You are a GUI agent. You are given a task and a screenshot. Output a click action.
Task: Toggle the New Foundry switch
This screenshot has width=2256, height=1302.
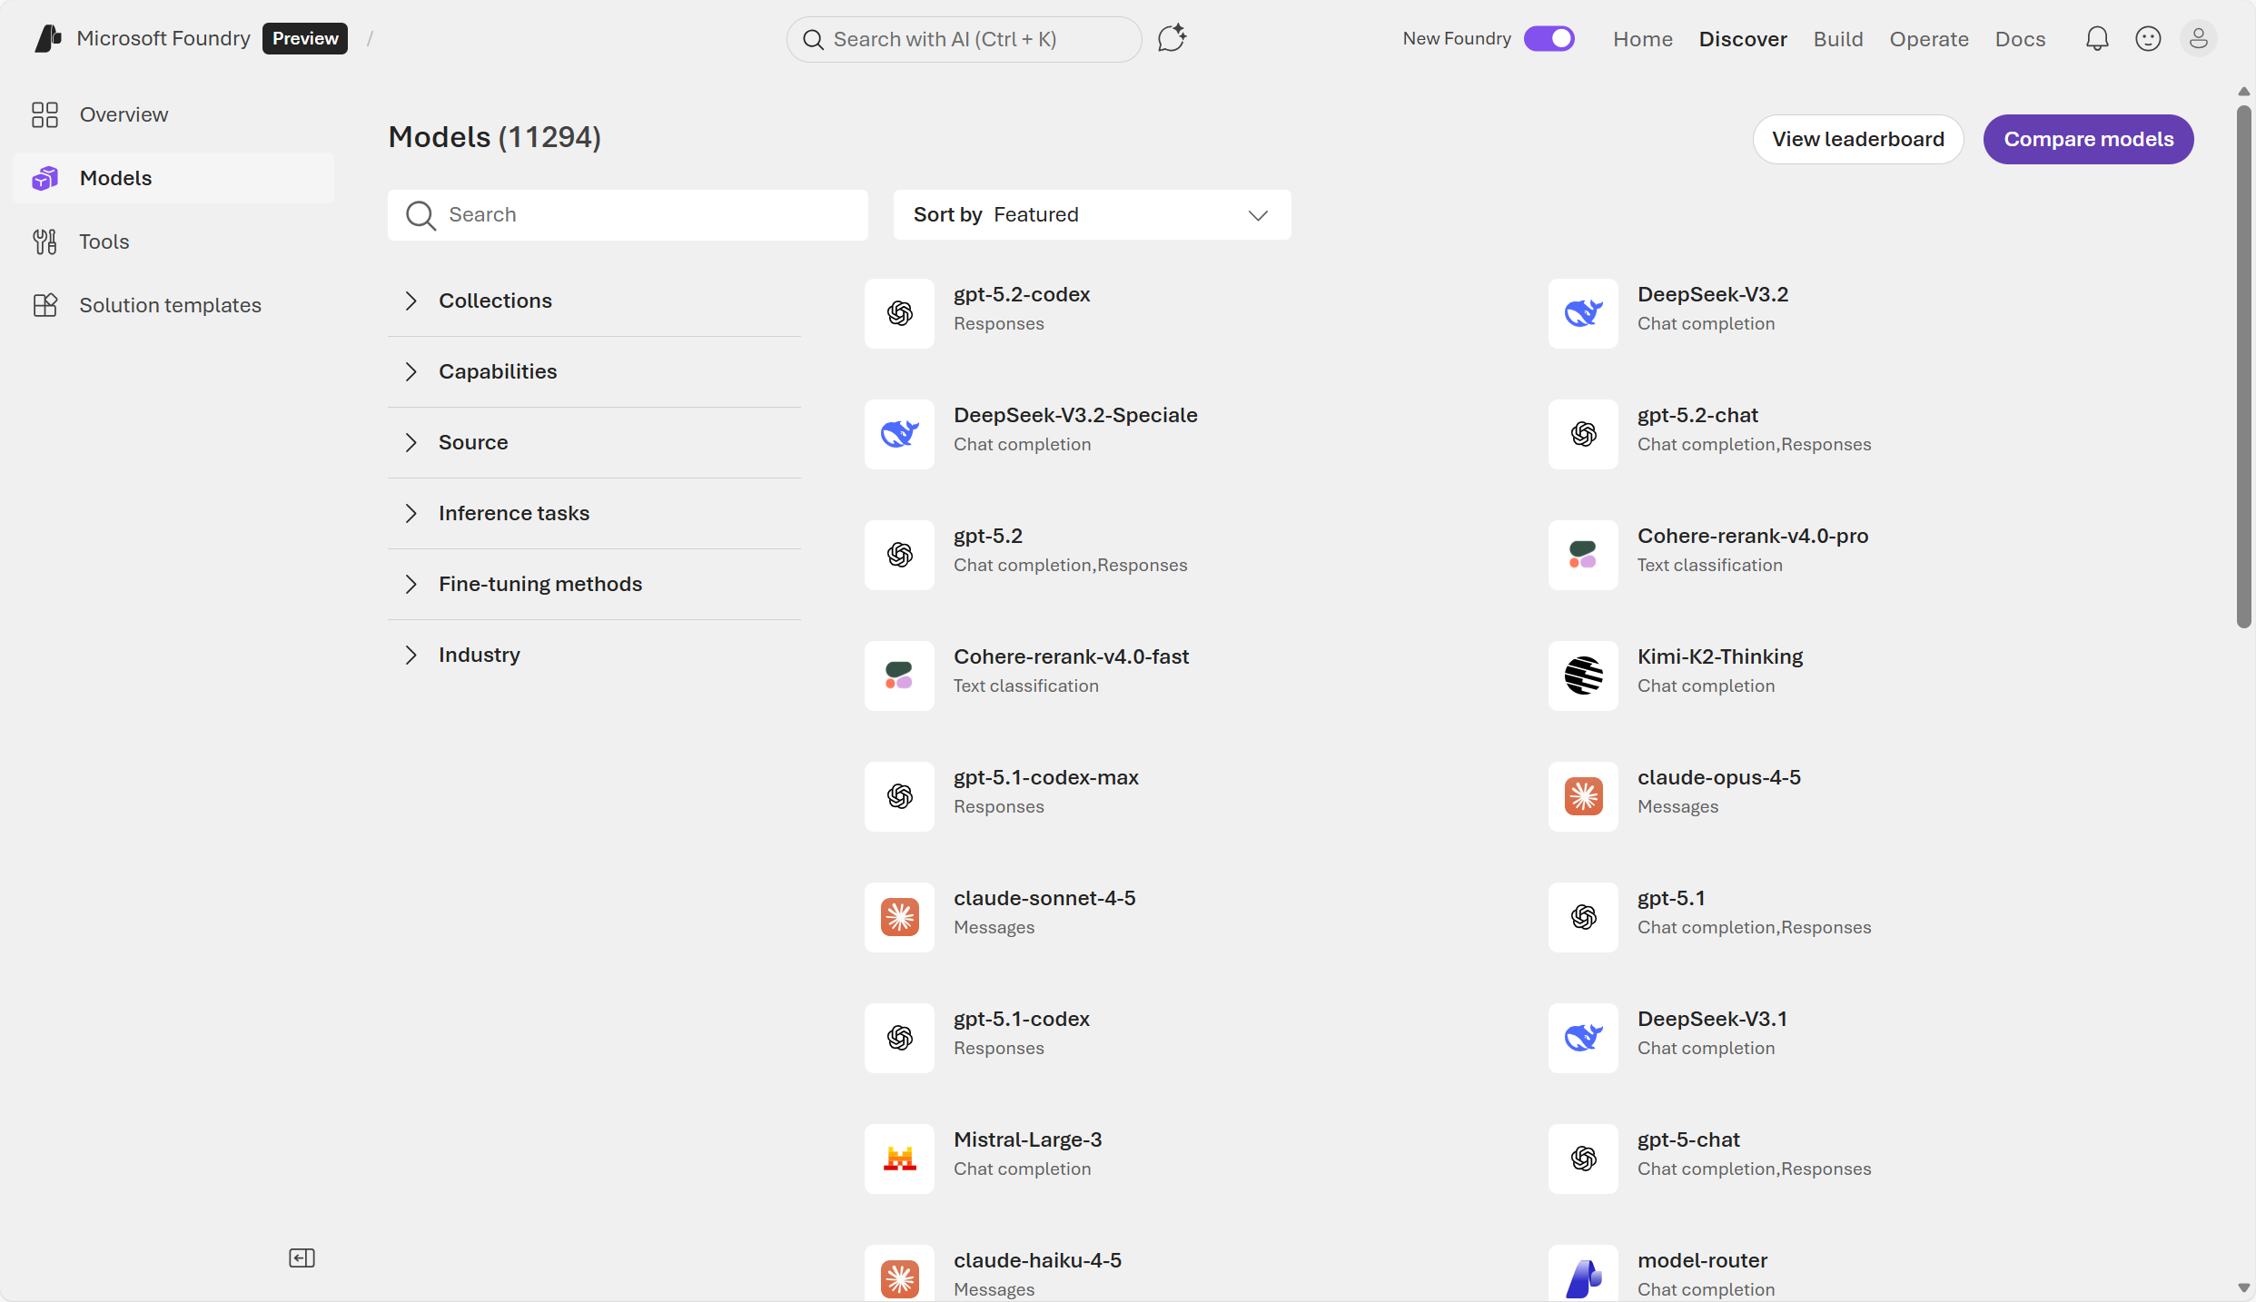click(x=1549, y=39)
